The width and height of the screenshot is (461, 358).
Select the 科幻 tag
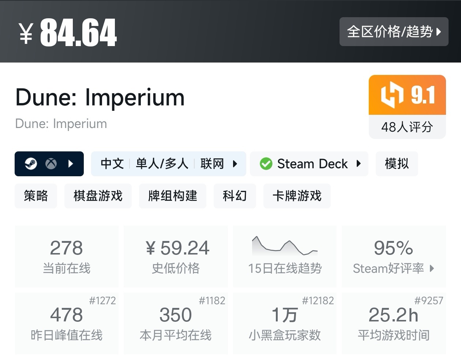coord(235,196)
